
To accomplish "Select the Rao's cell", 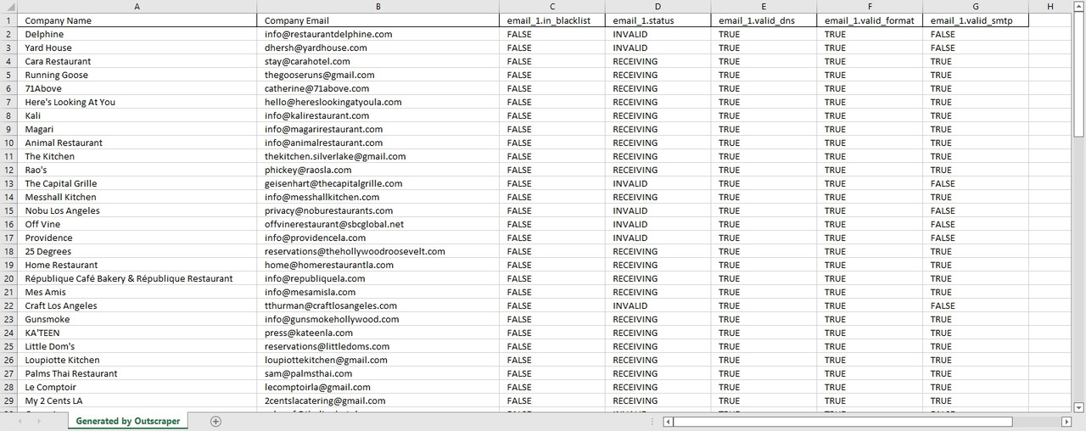I will click(x=138, y=170).
